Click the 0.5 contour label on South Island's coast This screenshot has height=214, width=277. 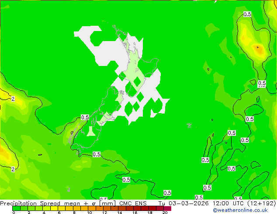[x=85, y=117]
